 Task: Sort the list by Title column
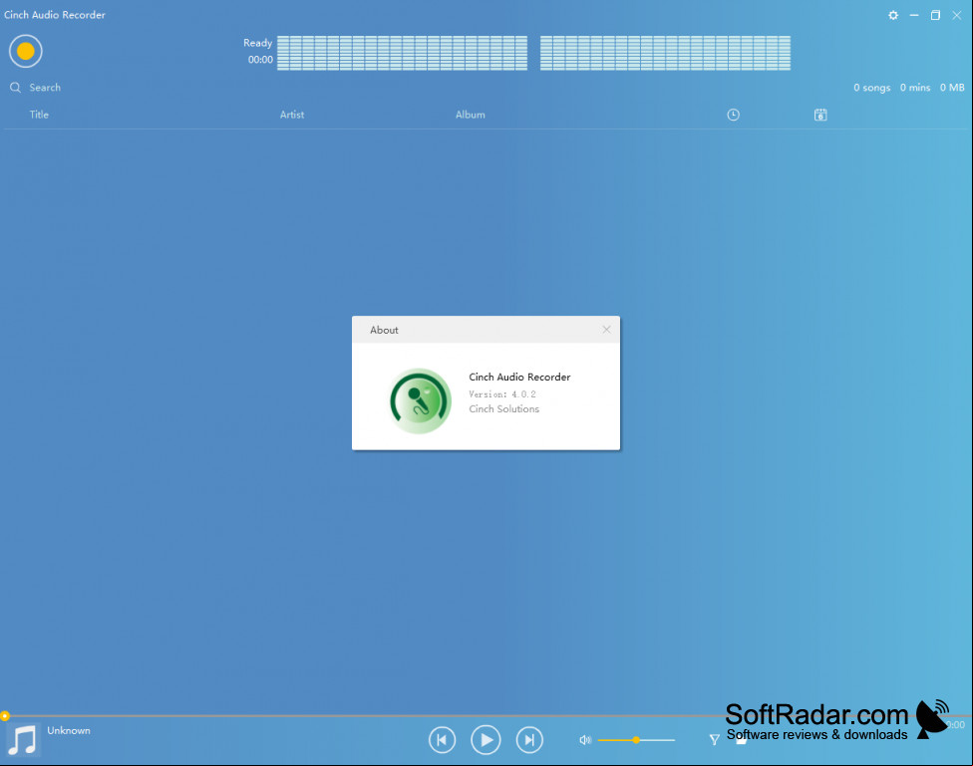(x=39, y=115)
